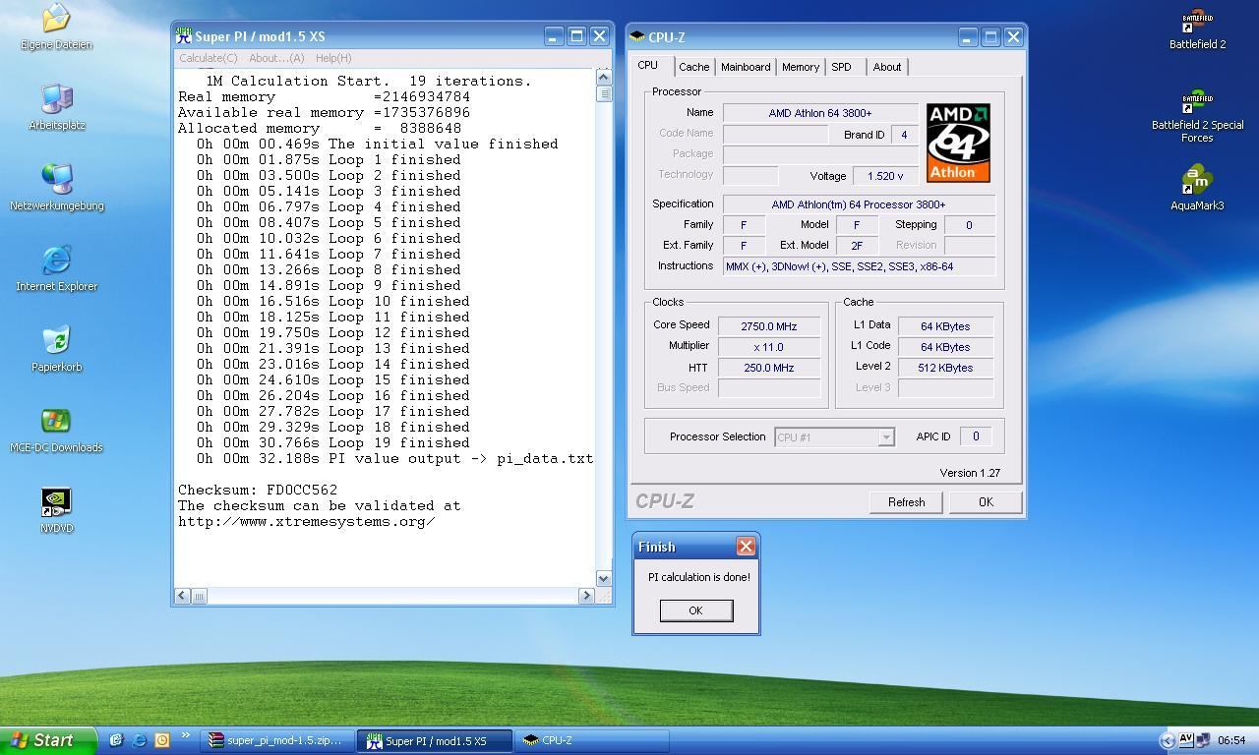This screenshot has width=1259, height=755.
Task: Expand hidden system tray icons arrow
Action: click(x=1168, y=740)
